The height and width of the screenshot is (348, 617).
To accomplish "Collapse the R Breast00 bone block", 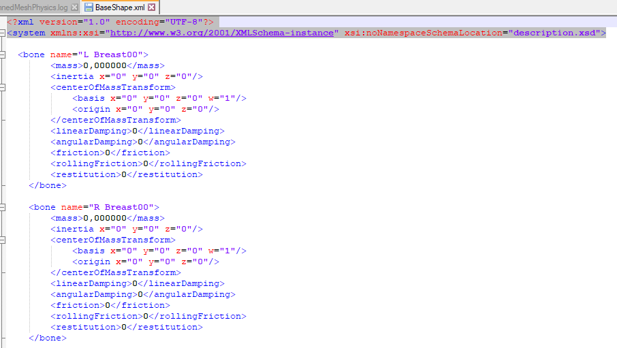I will pyautogui.click(x=3, y=207).
